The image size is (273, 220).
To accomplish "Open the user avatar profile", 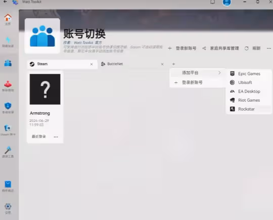I will [226, 2].
